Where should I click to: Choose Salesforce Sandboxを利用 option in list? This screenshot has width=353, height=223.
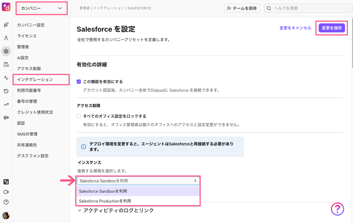click(138, 191)
